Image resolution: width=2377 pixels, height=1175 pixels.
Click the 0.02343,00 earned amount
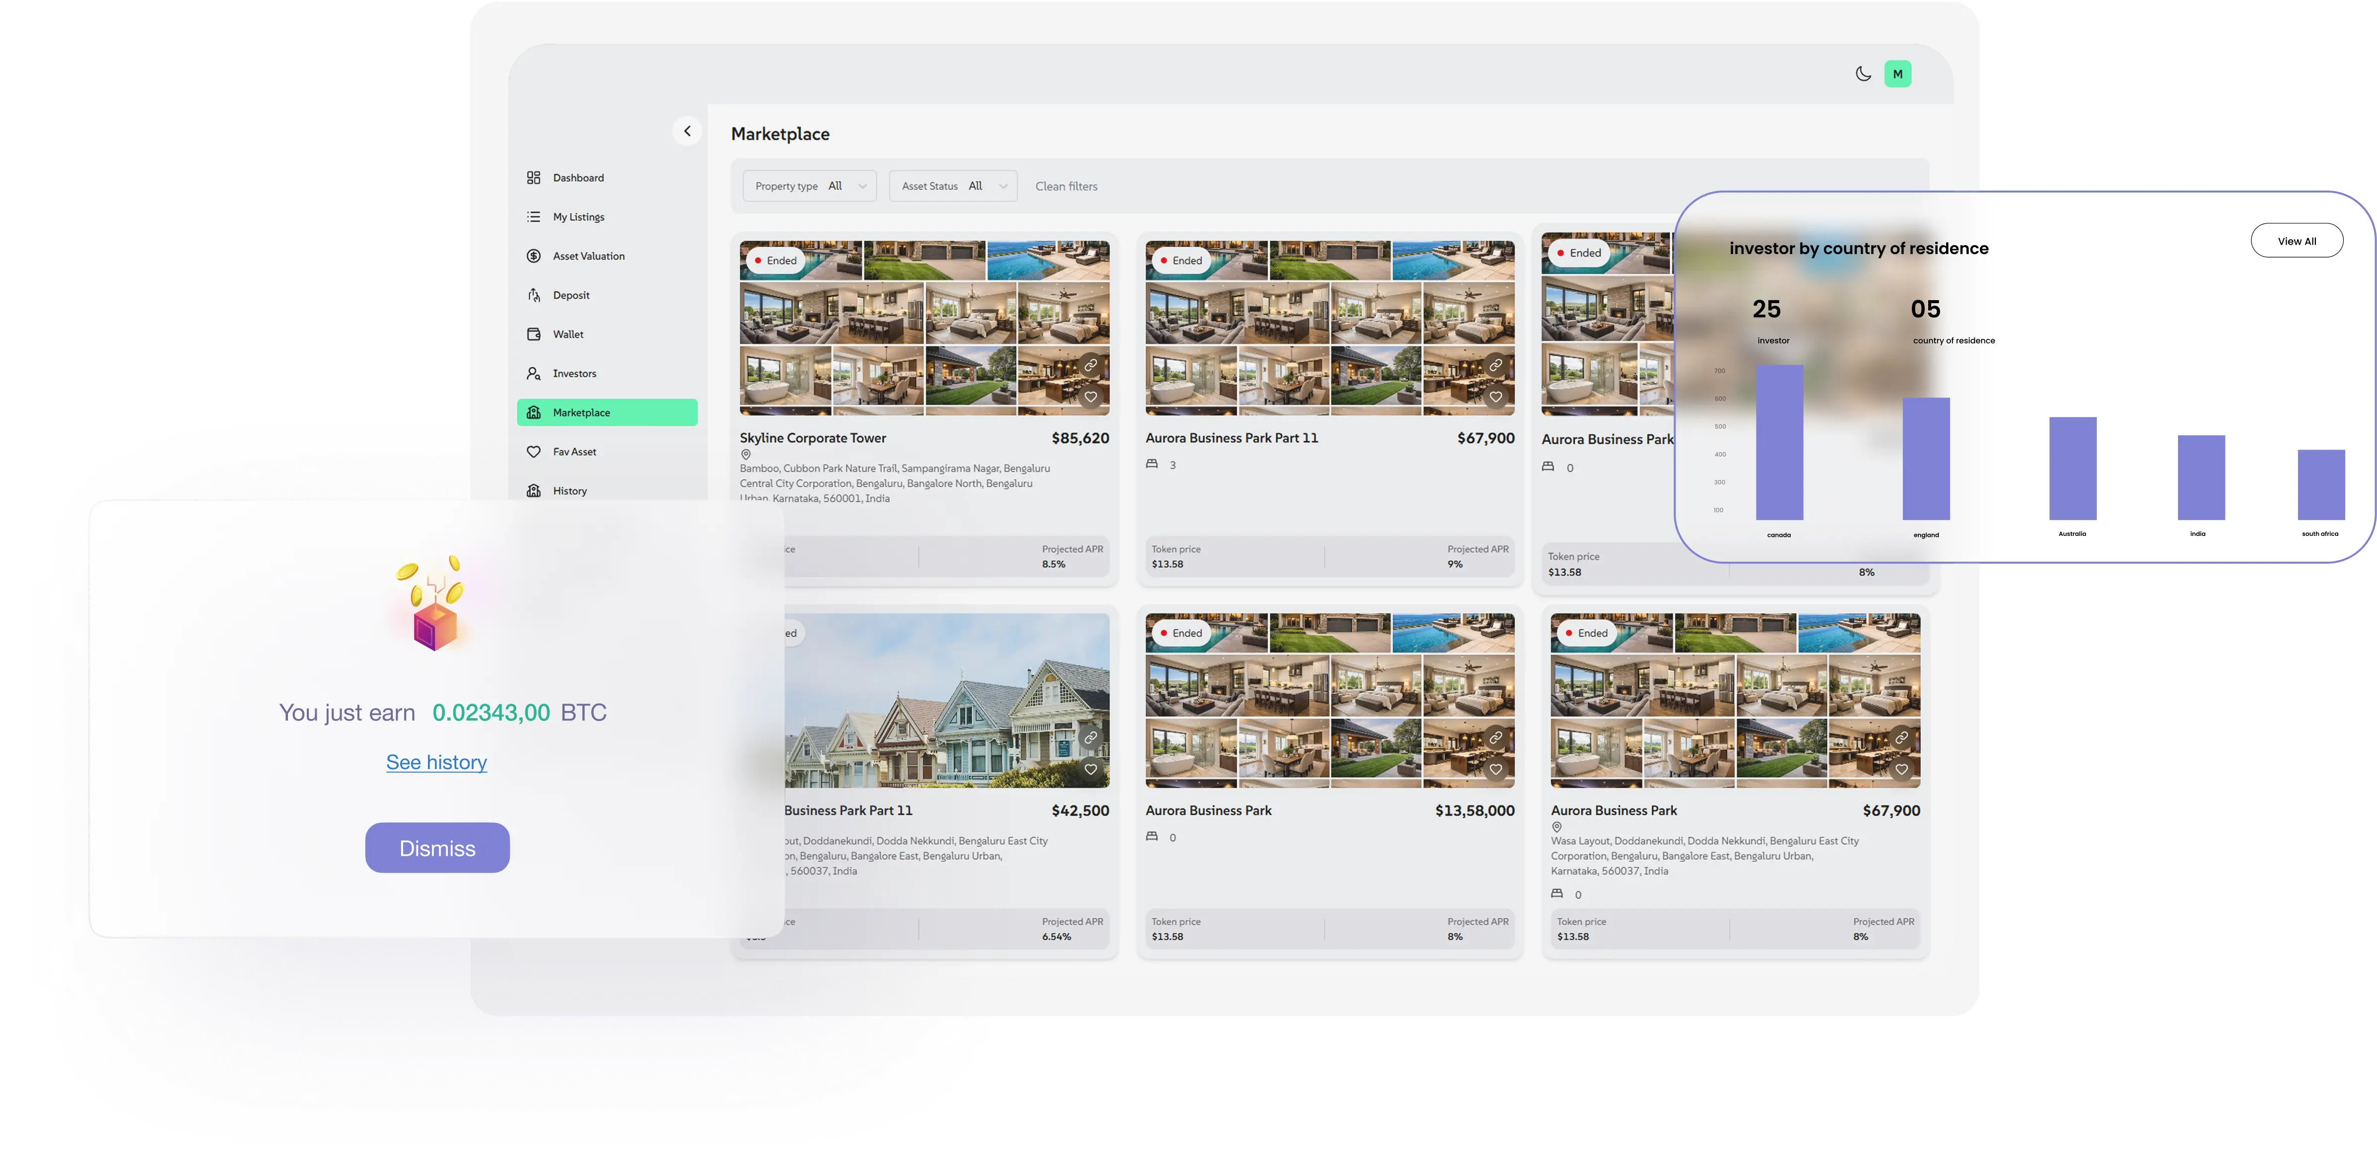pyautogui.click(x=491, y=713)
